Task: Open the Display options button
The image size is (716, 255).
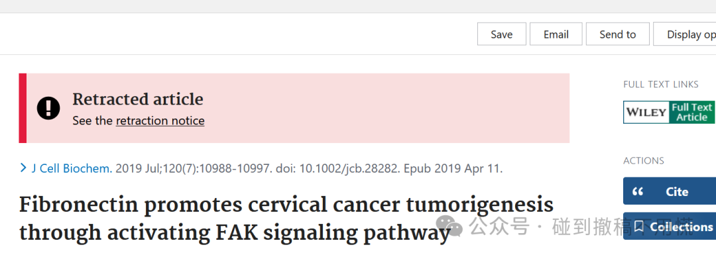Action: pyautogui.click(x=684, y=34)
